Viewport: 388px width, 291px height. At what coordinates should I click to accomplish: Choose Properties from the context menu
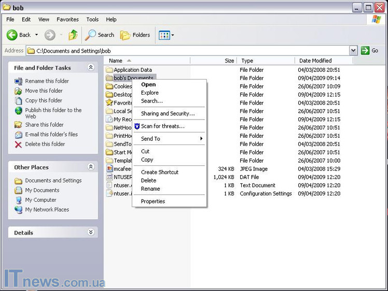[x=153, y=201]
